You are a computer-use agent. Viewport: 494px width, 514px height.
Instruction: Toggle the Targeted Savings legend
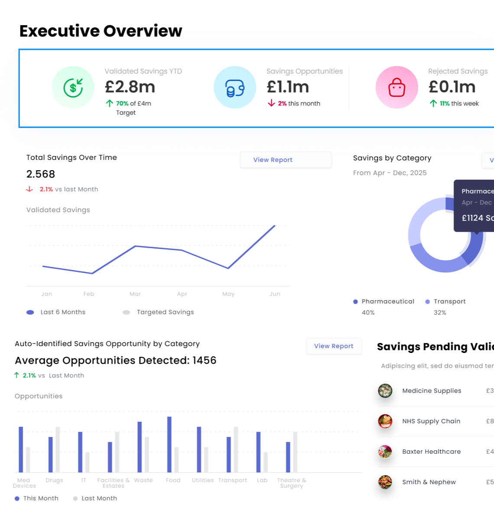coord(158,312)
